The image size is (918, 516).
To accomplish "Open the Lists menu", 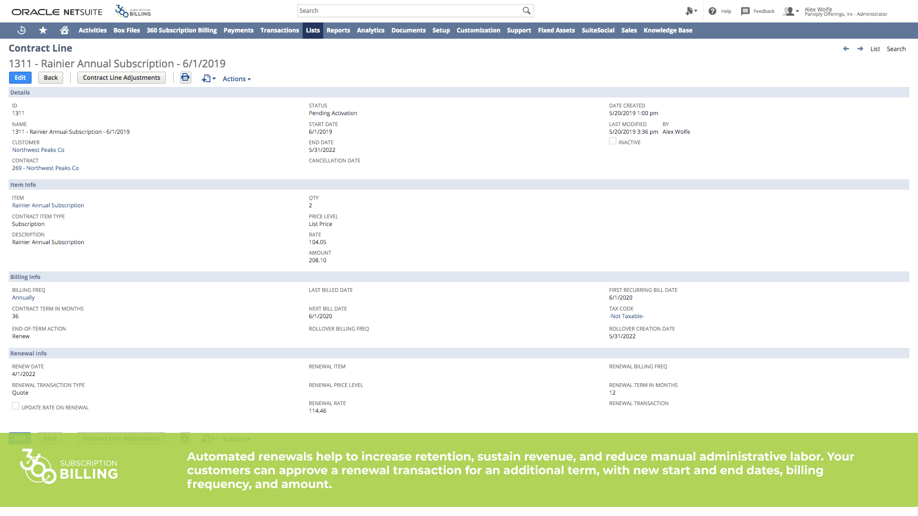I will [313, 30].
